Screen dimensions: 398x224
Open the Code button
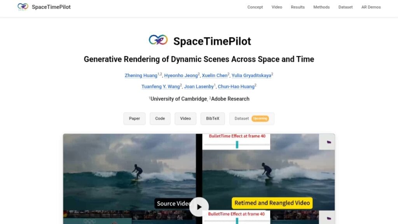160,119
